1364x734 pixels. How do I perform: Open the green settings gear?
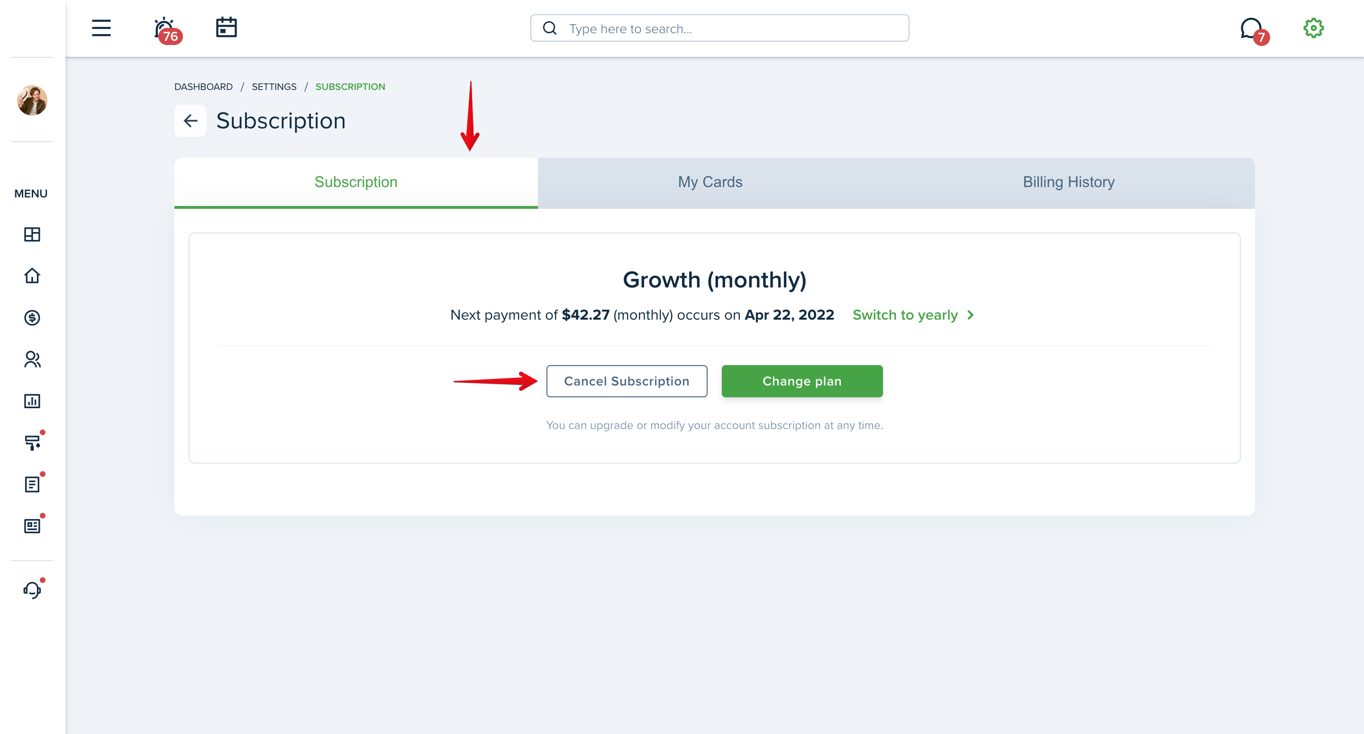point(1313,28)
